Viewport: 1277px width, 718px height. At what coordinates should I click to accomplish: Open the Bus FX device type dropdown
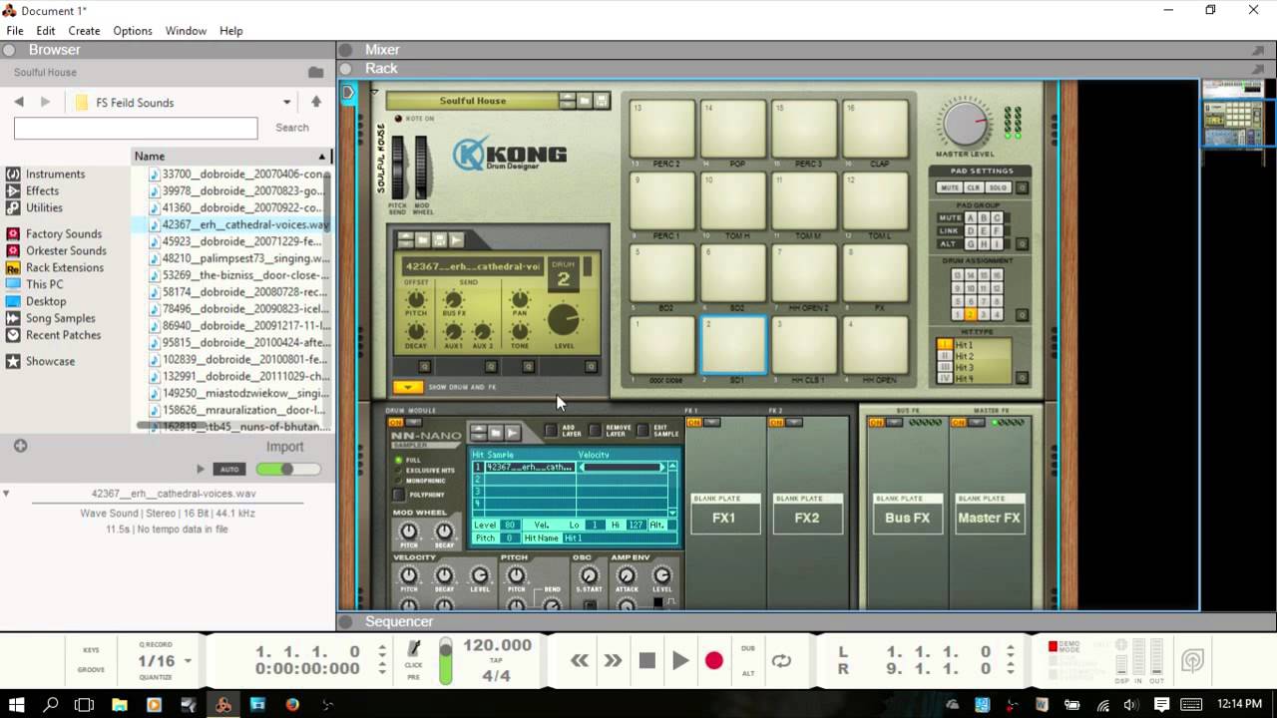(894, 422)
